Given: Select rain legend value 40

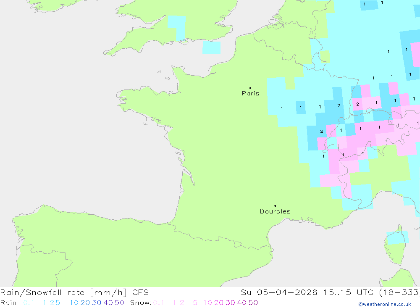Looking at the screenshot, I should point(108,303).
